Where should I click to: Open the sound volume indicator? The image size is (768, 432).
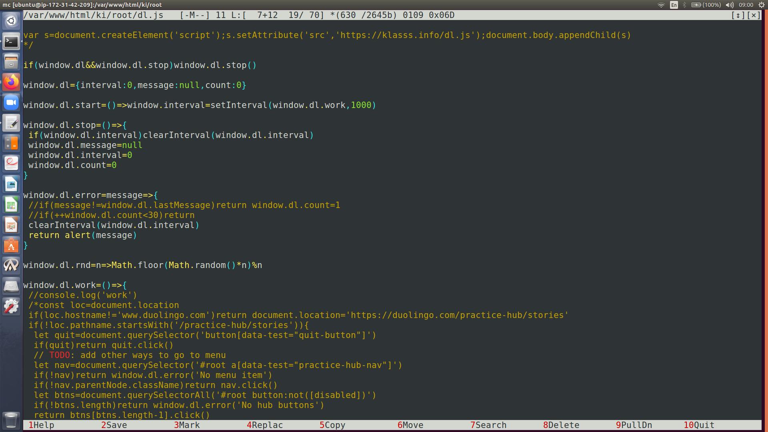pyautogui.click(x=730, y=5)
